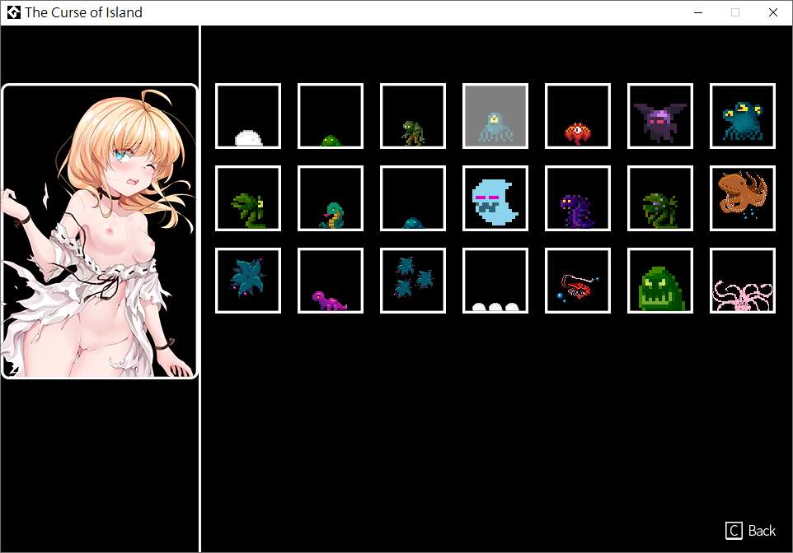Select the small green slime tile
The image size is (793, 553).
(x=331, y=116)
